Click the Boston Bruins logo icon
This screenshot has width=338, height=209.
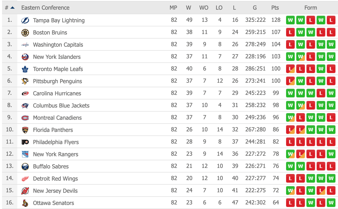pos(25,32)
